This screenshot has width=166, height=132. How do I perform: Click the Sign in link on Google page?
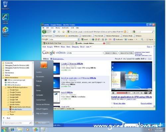[x=149, y=47]
